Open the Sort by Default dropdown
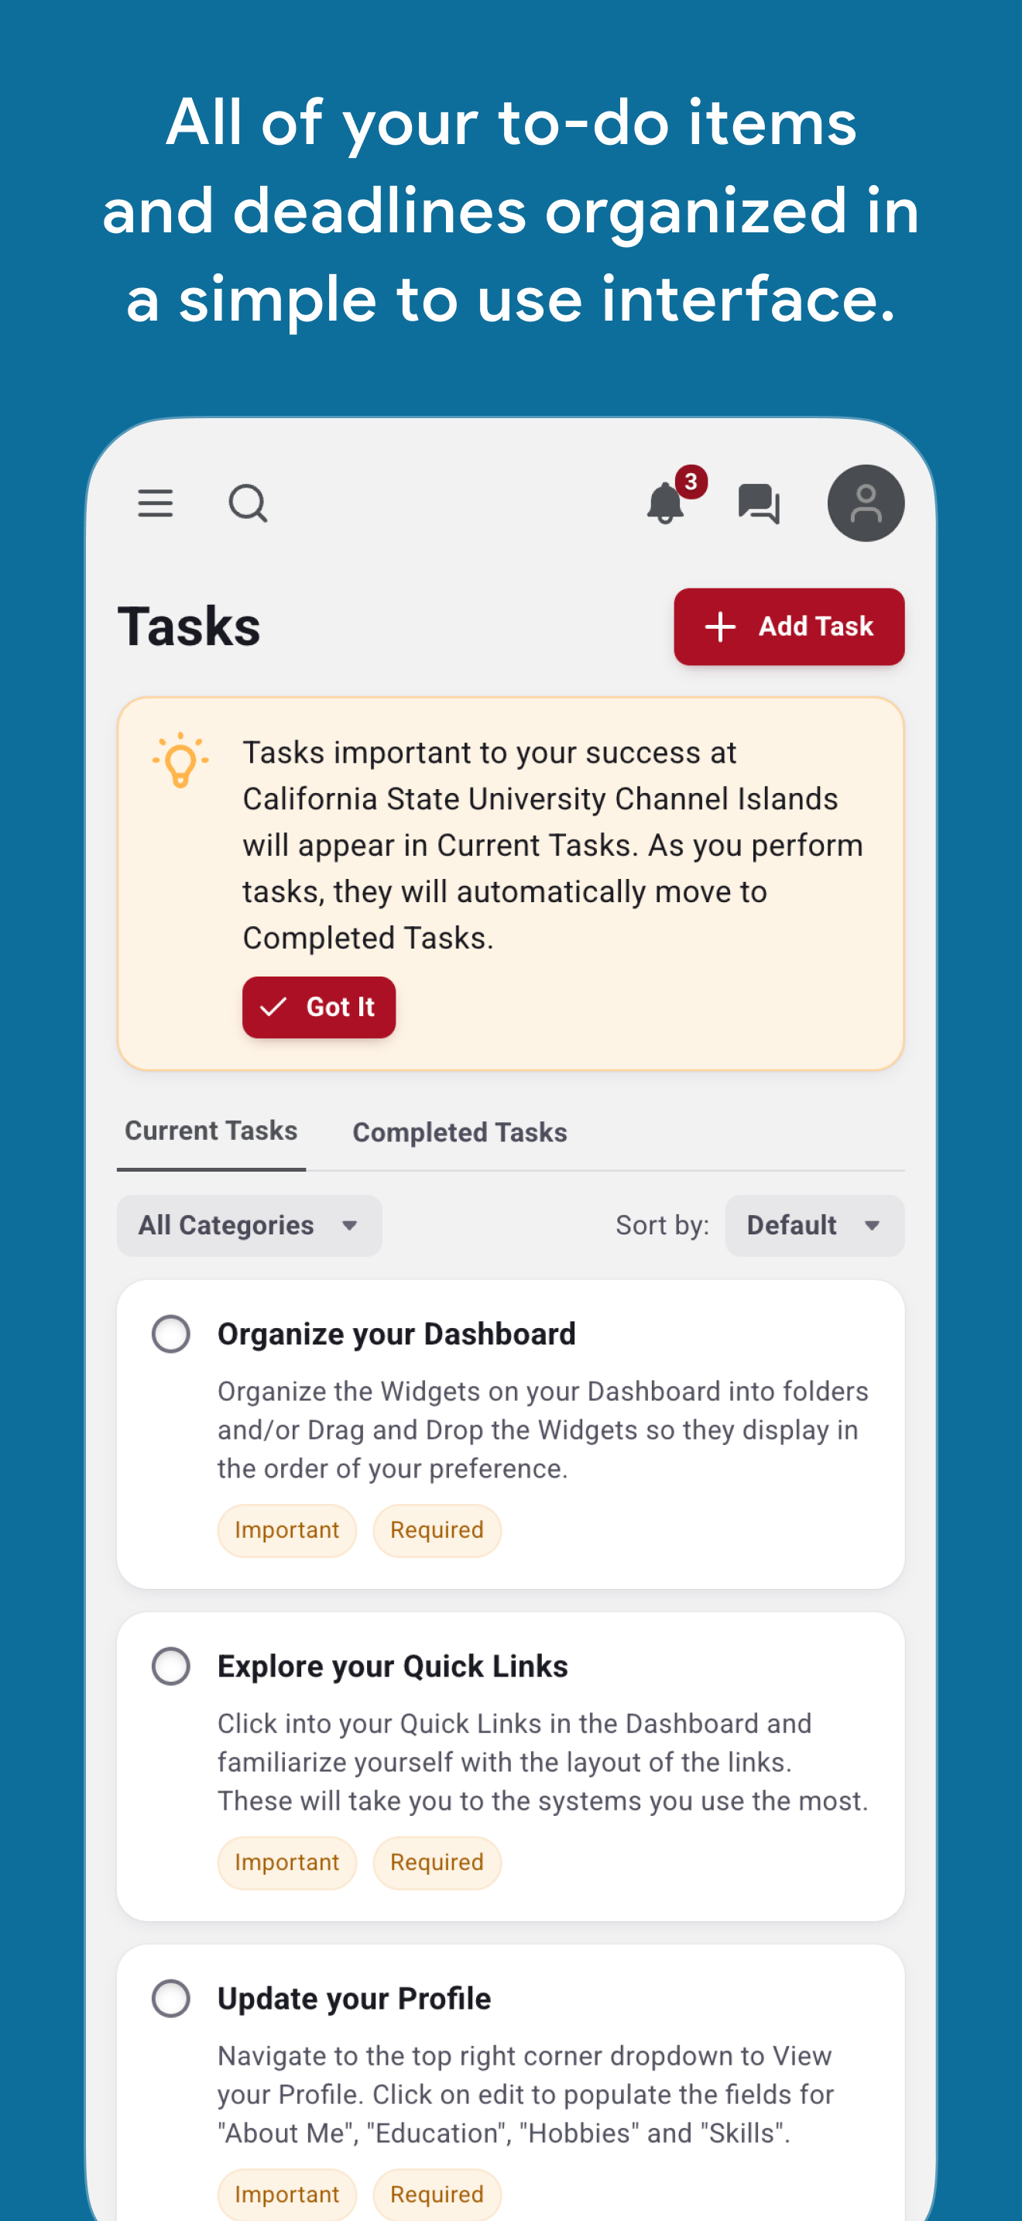Viewport: 1022px width, 2221px height. click(x=815, y=1225)
